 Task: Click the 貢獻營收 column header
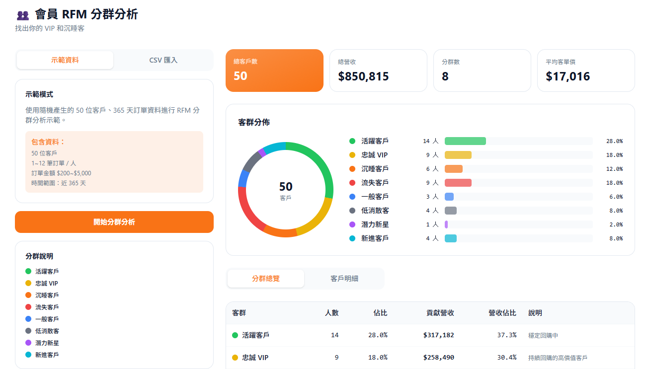click(x=440, y=313)
